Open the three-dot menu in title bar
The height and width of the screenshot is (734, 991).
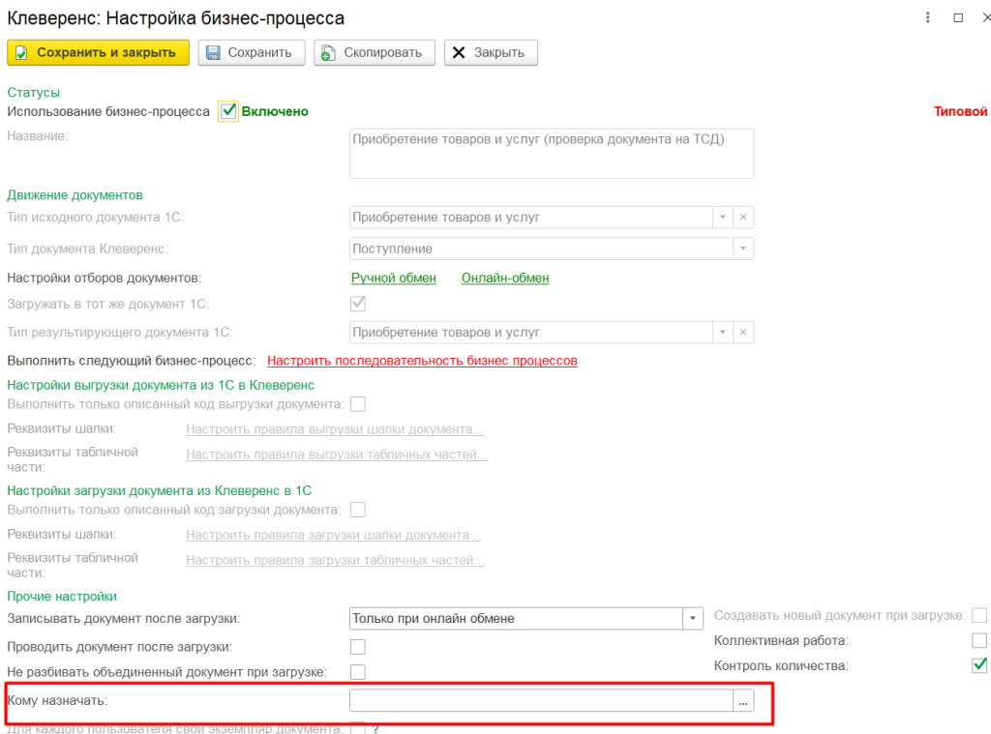[926, 17]
